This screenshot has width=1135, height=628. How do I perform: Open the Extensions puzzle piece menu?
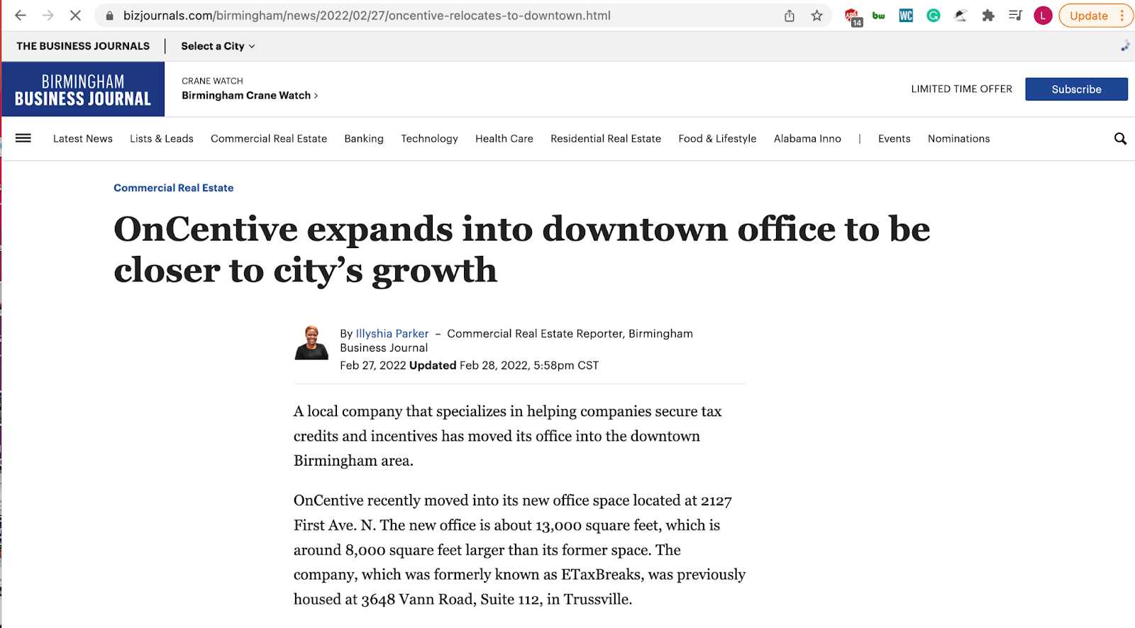[988, 16]
